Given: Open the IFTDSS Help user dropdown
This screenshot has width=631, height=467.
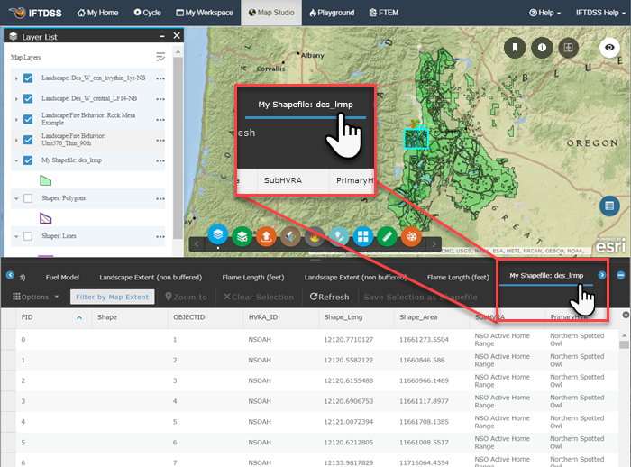Looking at the screenshot, I should (x=600, y=13).
